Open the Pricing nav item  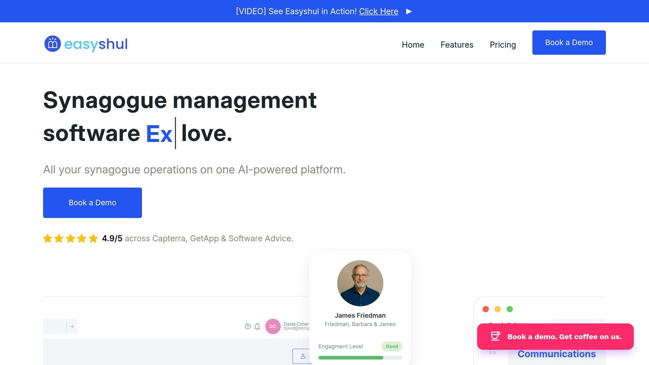[x=503, y=45]
